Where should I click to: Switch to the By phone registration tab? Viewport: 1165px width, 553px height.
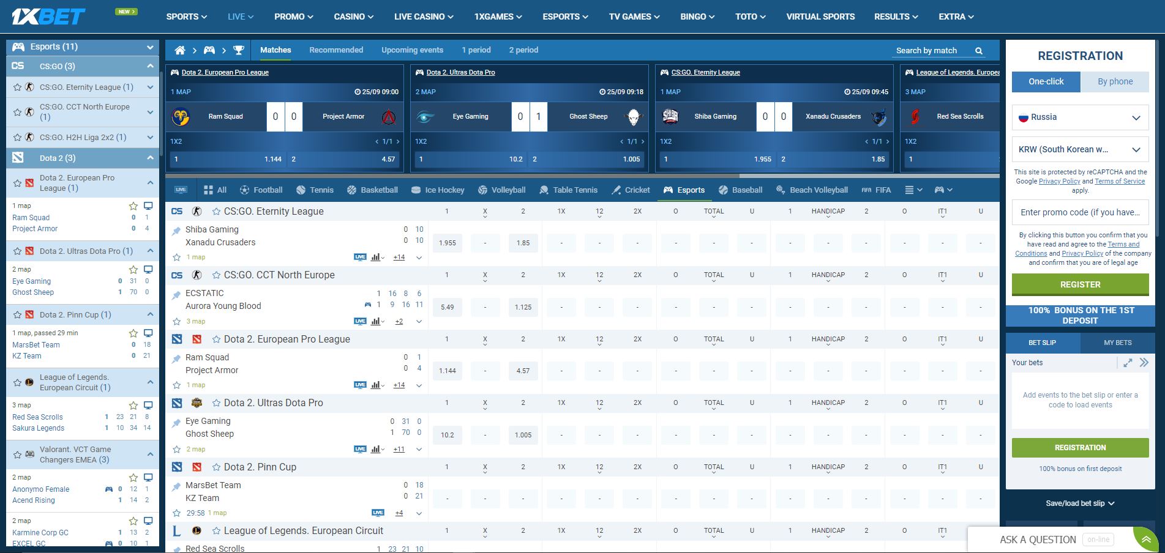(x=1115, y=81)
